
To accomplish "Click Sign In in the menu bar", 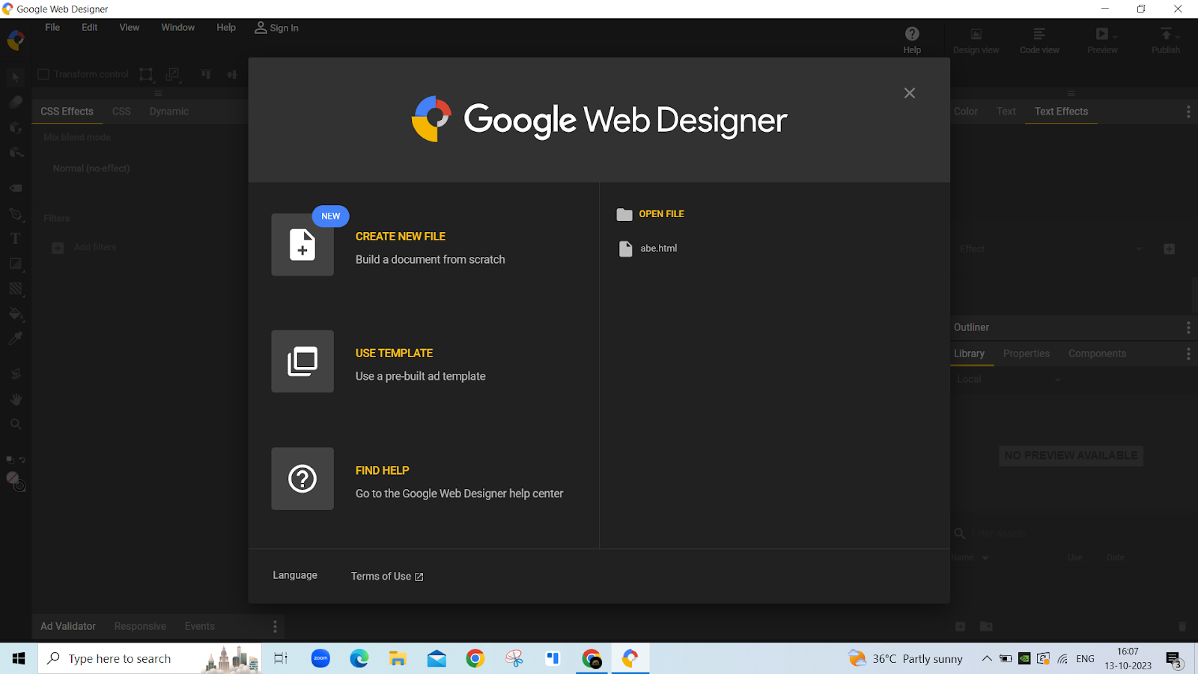I will tap(276, 28).
